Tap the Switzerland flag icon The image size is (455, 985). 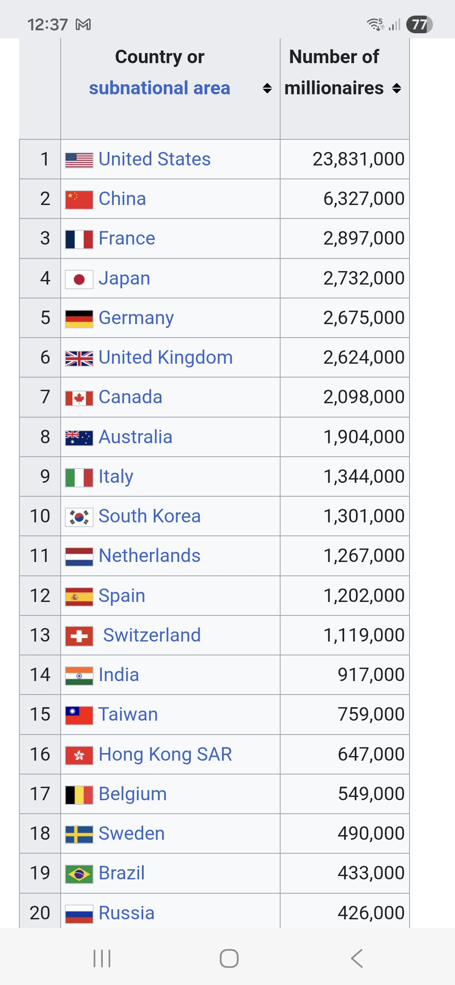point(79,636)
